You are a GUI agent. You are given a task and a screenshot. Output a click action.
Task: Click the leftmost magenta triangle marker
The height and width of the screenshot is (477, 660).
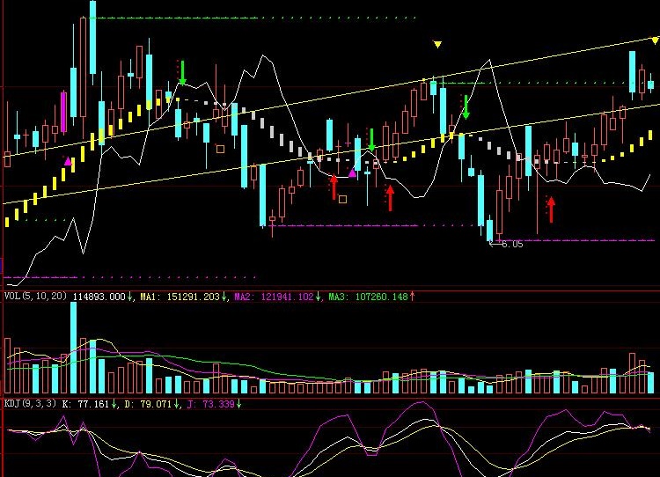click(x=68, y=161)
